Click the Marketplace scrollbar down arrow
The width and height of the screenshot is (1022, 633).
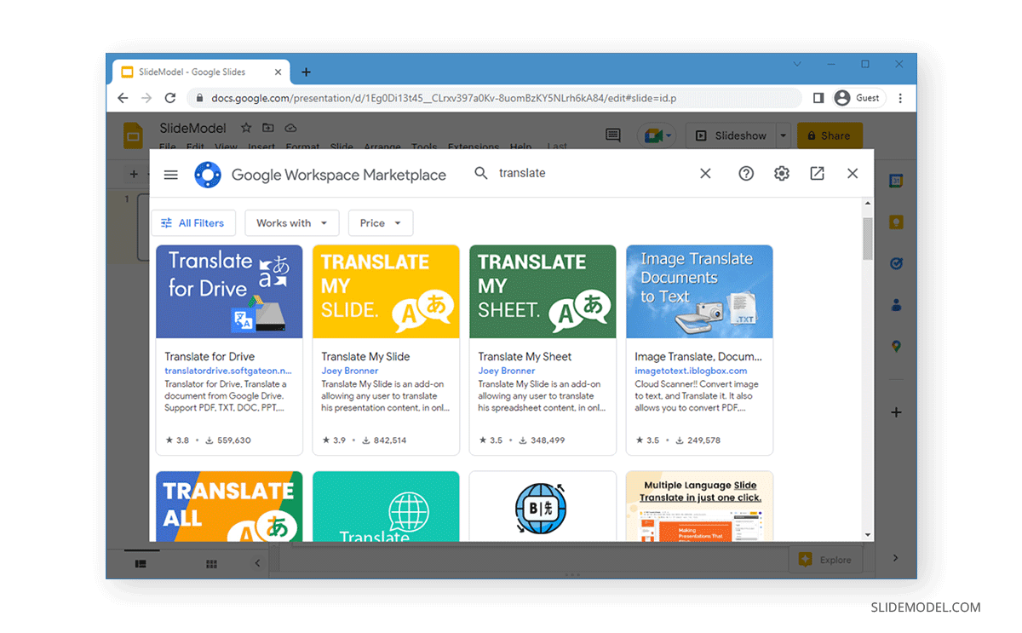point(868,535)
